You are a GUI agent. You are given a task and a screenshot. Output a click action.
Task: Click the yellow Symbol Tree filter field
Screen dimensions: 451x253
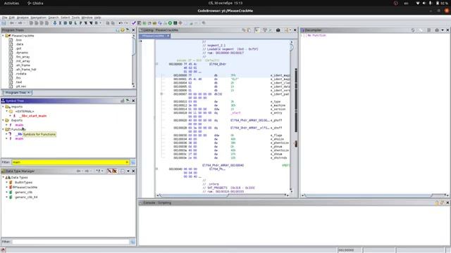tap(70, 162)
